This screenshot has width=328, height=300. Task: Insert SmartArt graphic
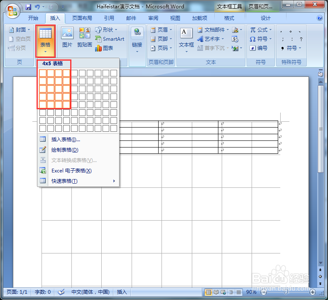point(110,39)
